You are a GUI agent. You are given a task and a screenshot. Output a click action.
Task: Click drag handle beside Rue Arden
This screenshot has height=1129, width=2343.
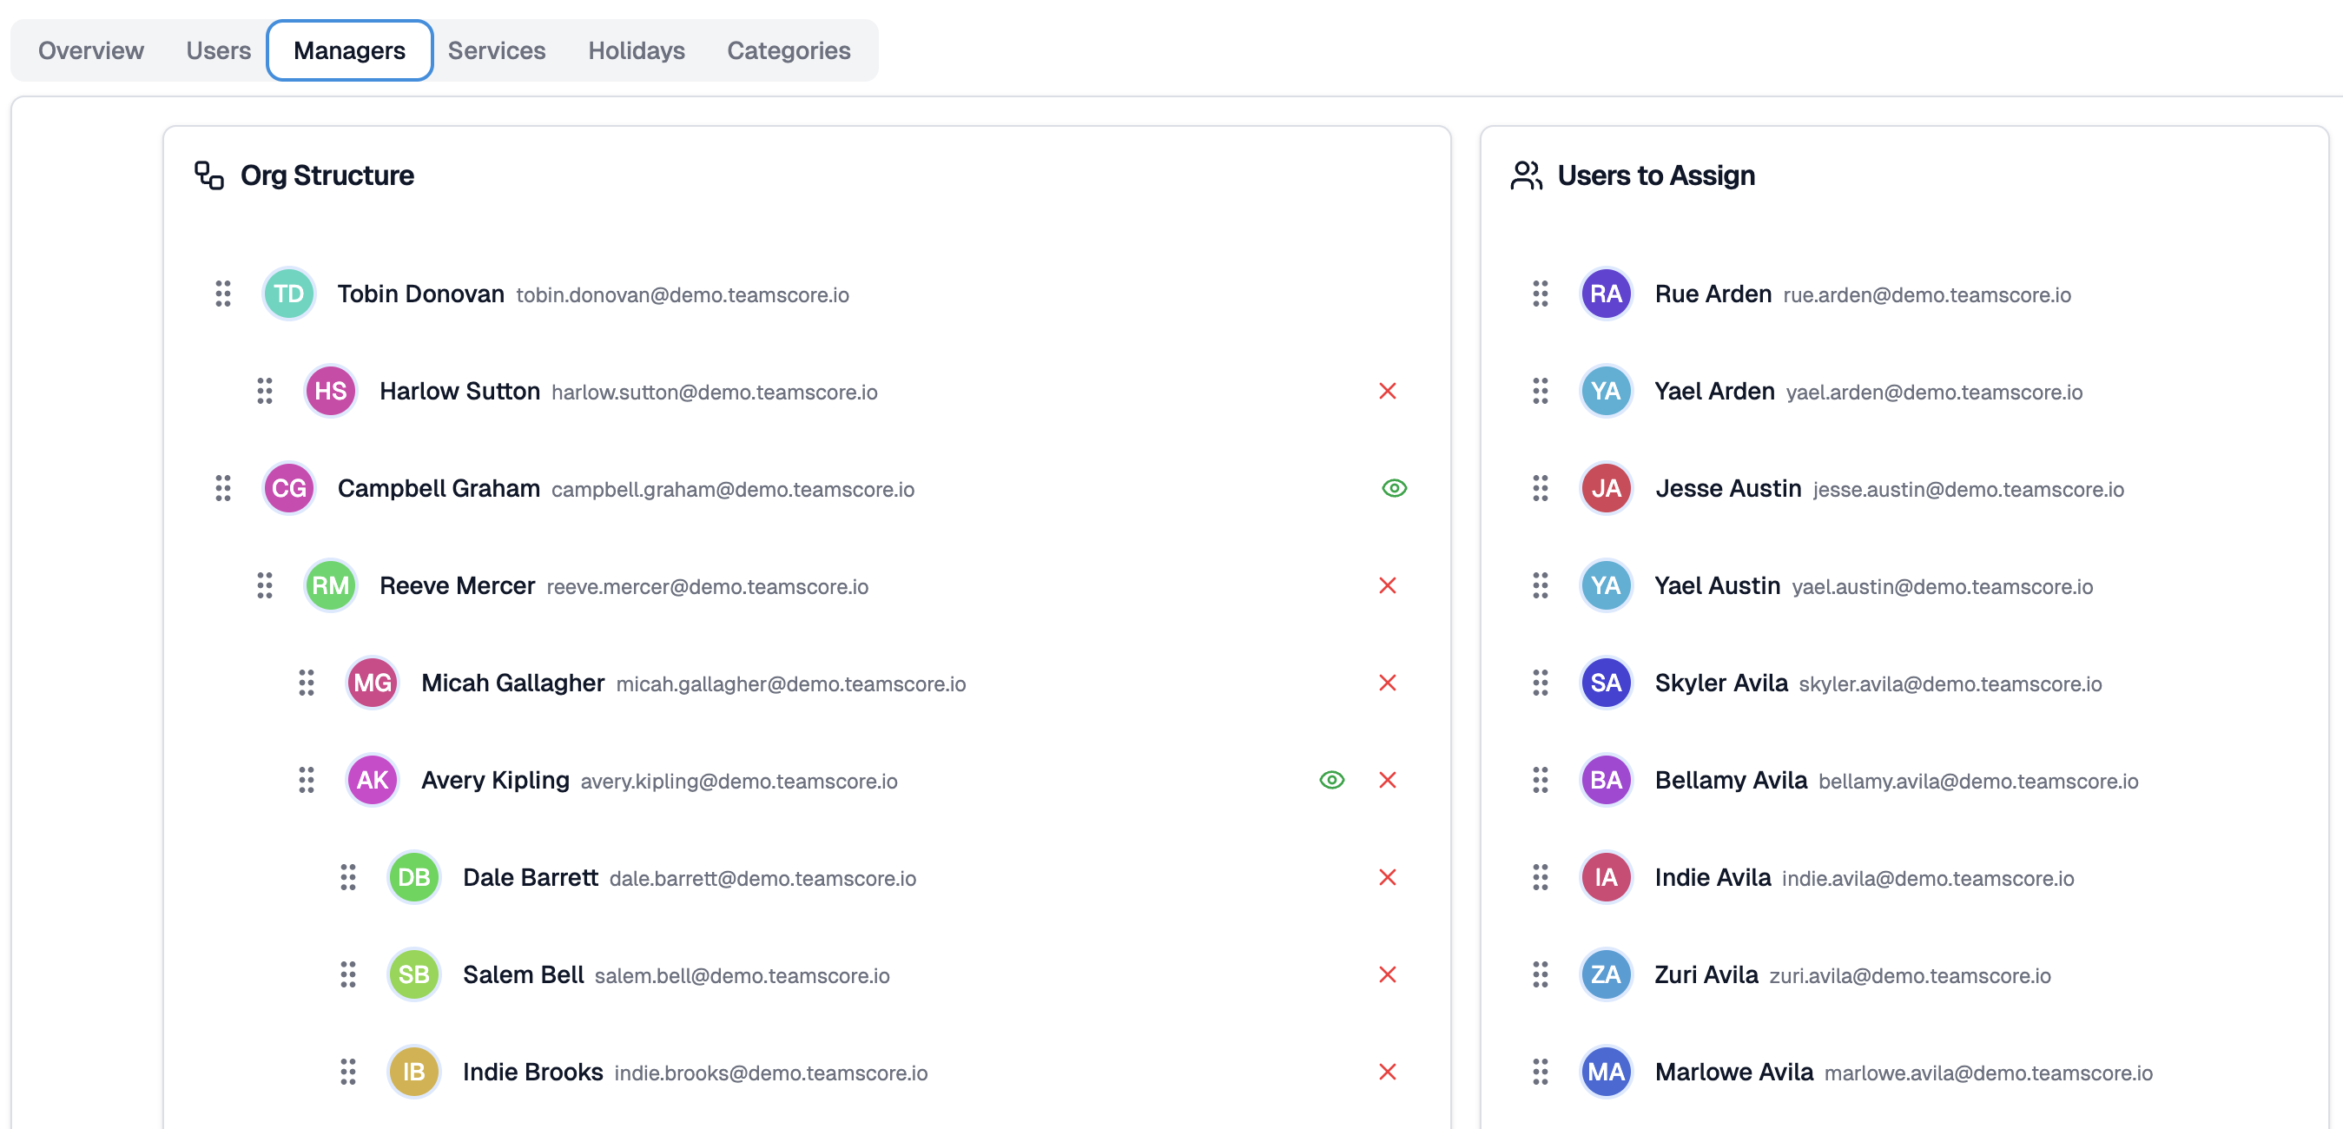pos(1539,294)
